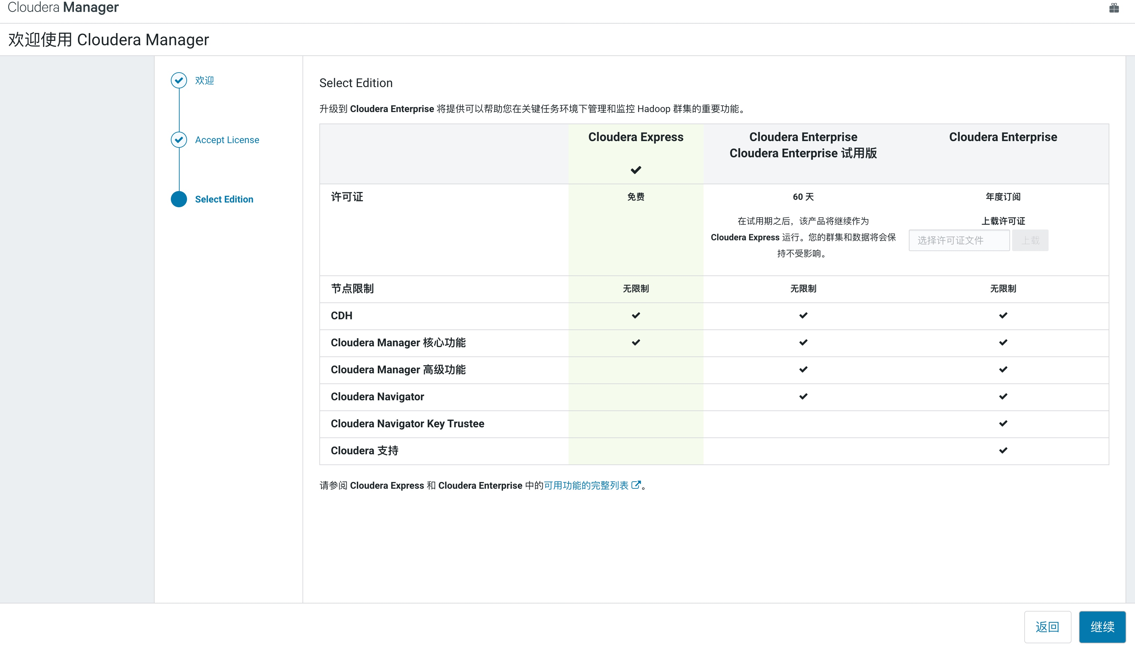
Task: Click 核心功能 checkmark in Enterprise trial column
Action: pyautogui.click(x=803, y=343)
